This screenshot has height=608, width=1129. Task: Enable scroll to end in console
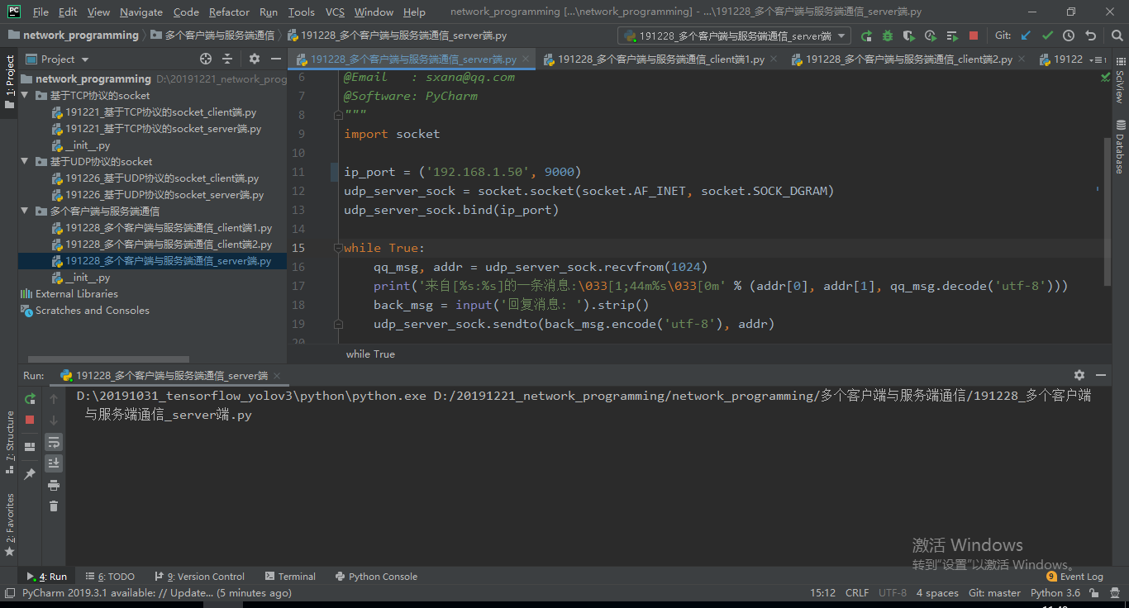(53, 463)
